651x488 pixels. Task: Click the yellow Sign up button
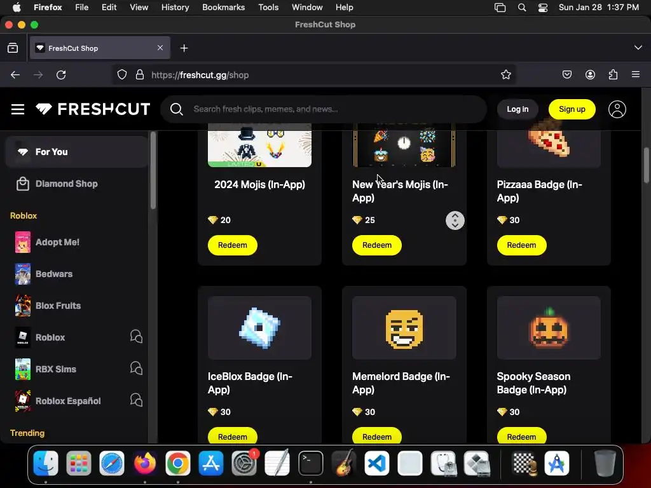click(572, 109)
